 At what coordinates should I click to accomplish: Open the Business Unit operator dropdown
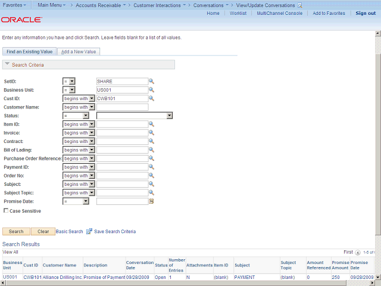(69, 90)
